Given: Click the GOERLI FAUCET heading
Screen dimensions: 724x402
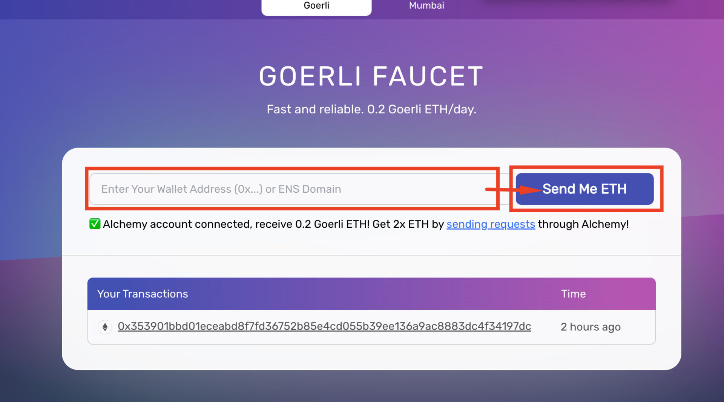Looking at the screenshot, I should coord(371,76).
